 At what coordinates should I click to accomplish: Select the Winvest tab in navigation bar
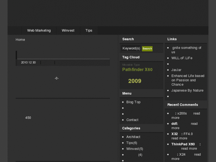coord(68,30)
